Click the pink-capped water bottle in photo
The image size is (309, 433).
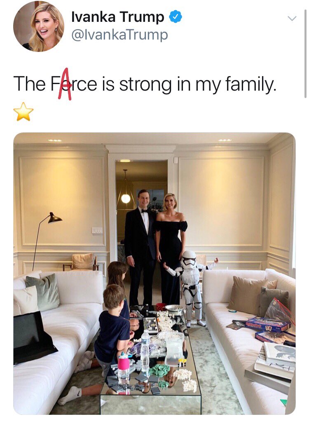(124, 368)
